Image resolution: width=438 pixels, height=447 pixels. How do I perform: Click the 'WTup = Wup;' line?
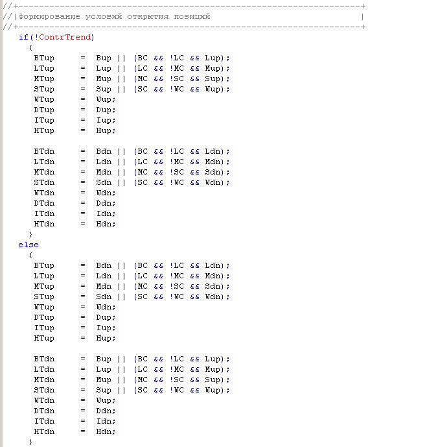click(x=75, y=99)
